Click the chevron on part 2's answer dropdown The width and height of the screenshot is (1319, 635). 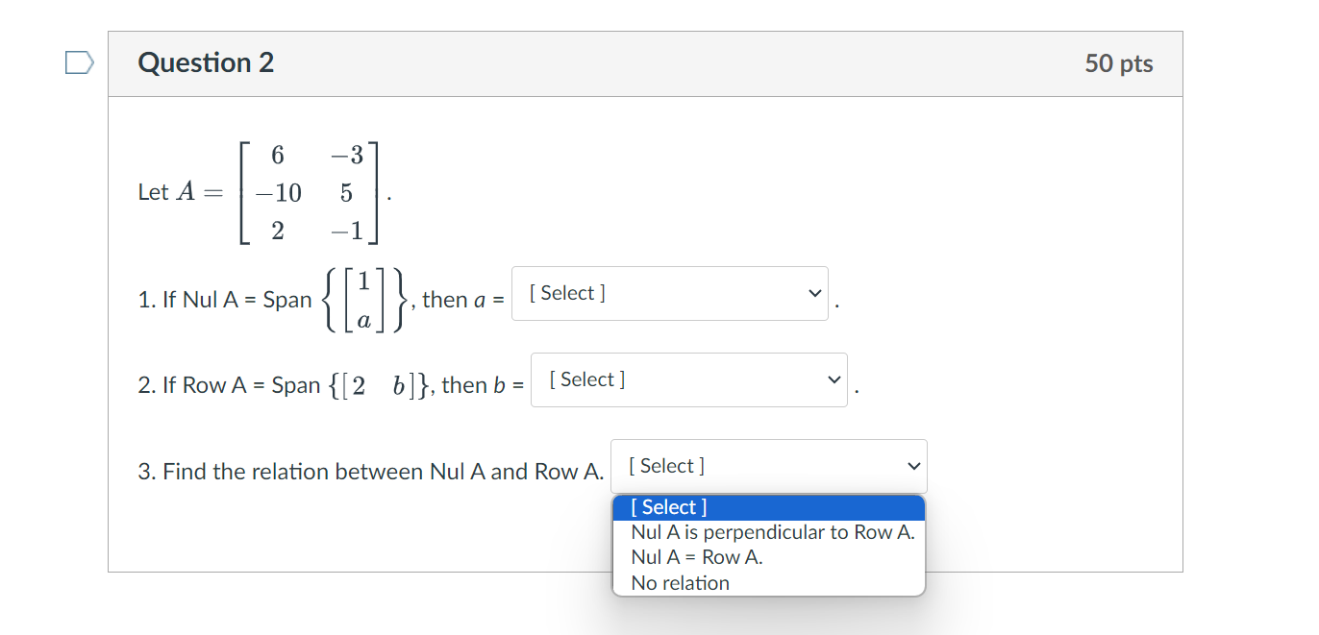(833, 379)
